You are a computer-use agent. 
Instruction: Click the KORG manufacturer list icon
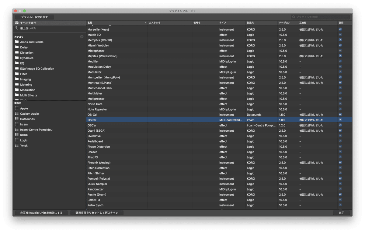(17, 135)
